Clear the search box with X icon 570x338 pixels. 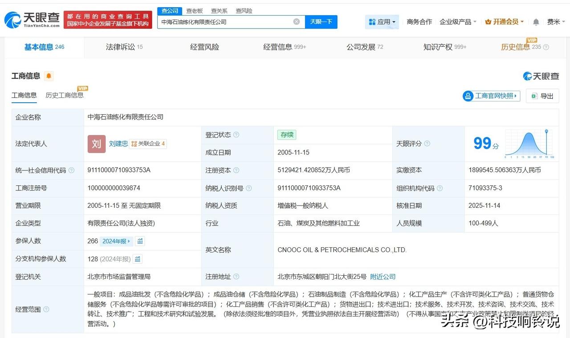(297, 22)
